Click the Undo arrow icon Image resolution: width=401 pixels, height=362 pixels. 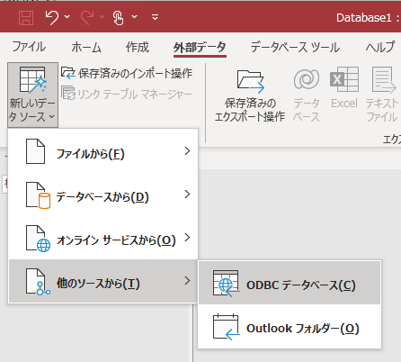click(x=52, y=17)
